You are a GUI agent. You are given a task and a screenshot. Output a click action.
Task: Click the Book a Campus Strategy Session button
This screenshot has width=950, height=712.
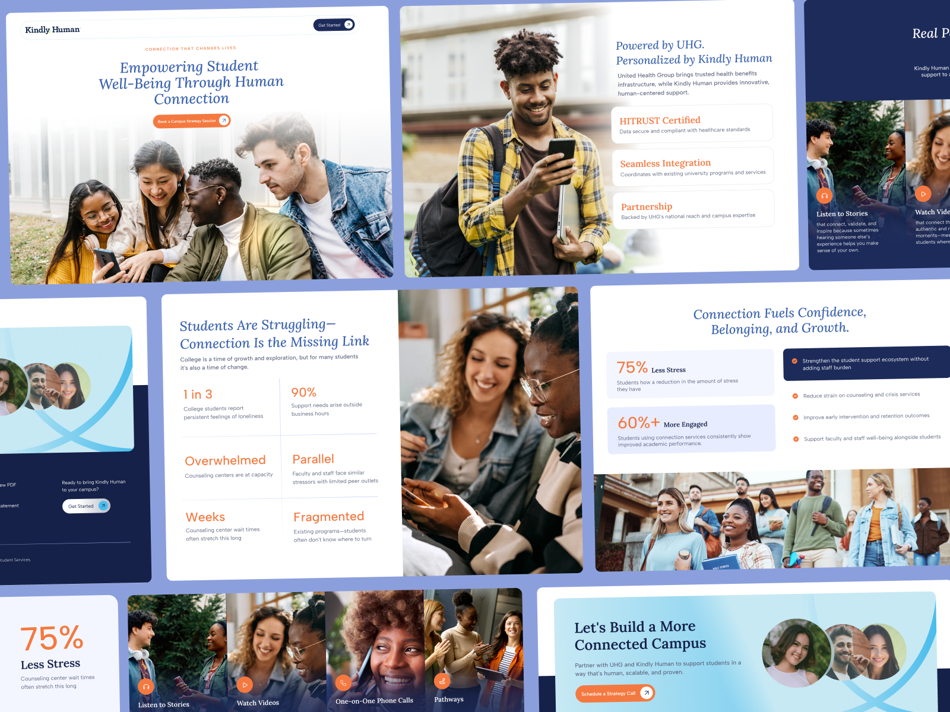pyautogui.click(x=192, y=121)
